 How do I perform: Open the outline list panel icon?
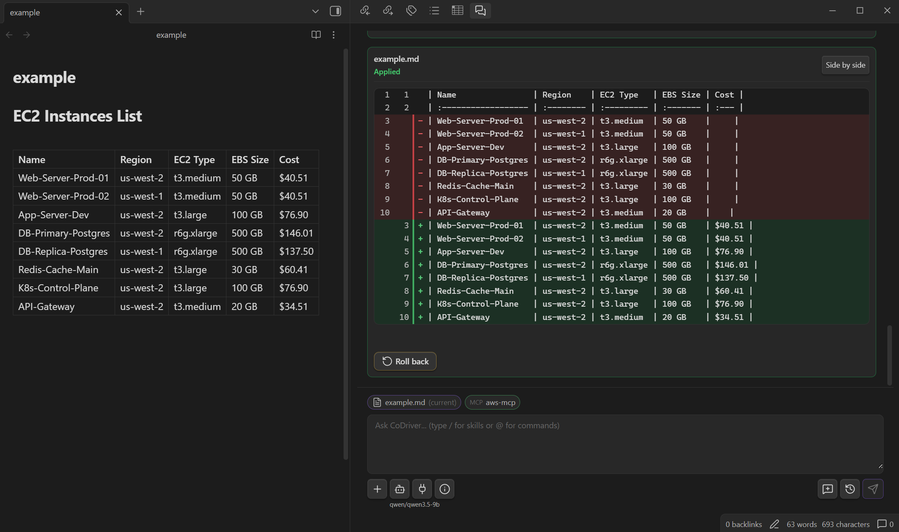[x=434, y=11]
